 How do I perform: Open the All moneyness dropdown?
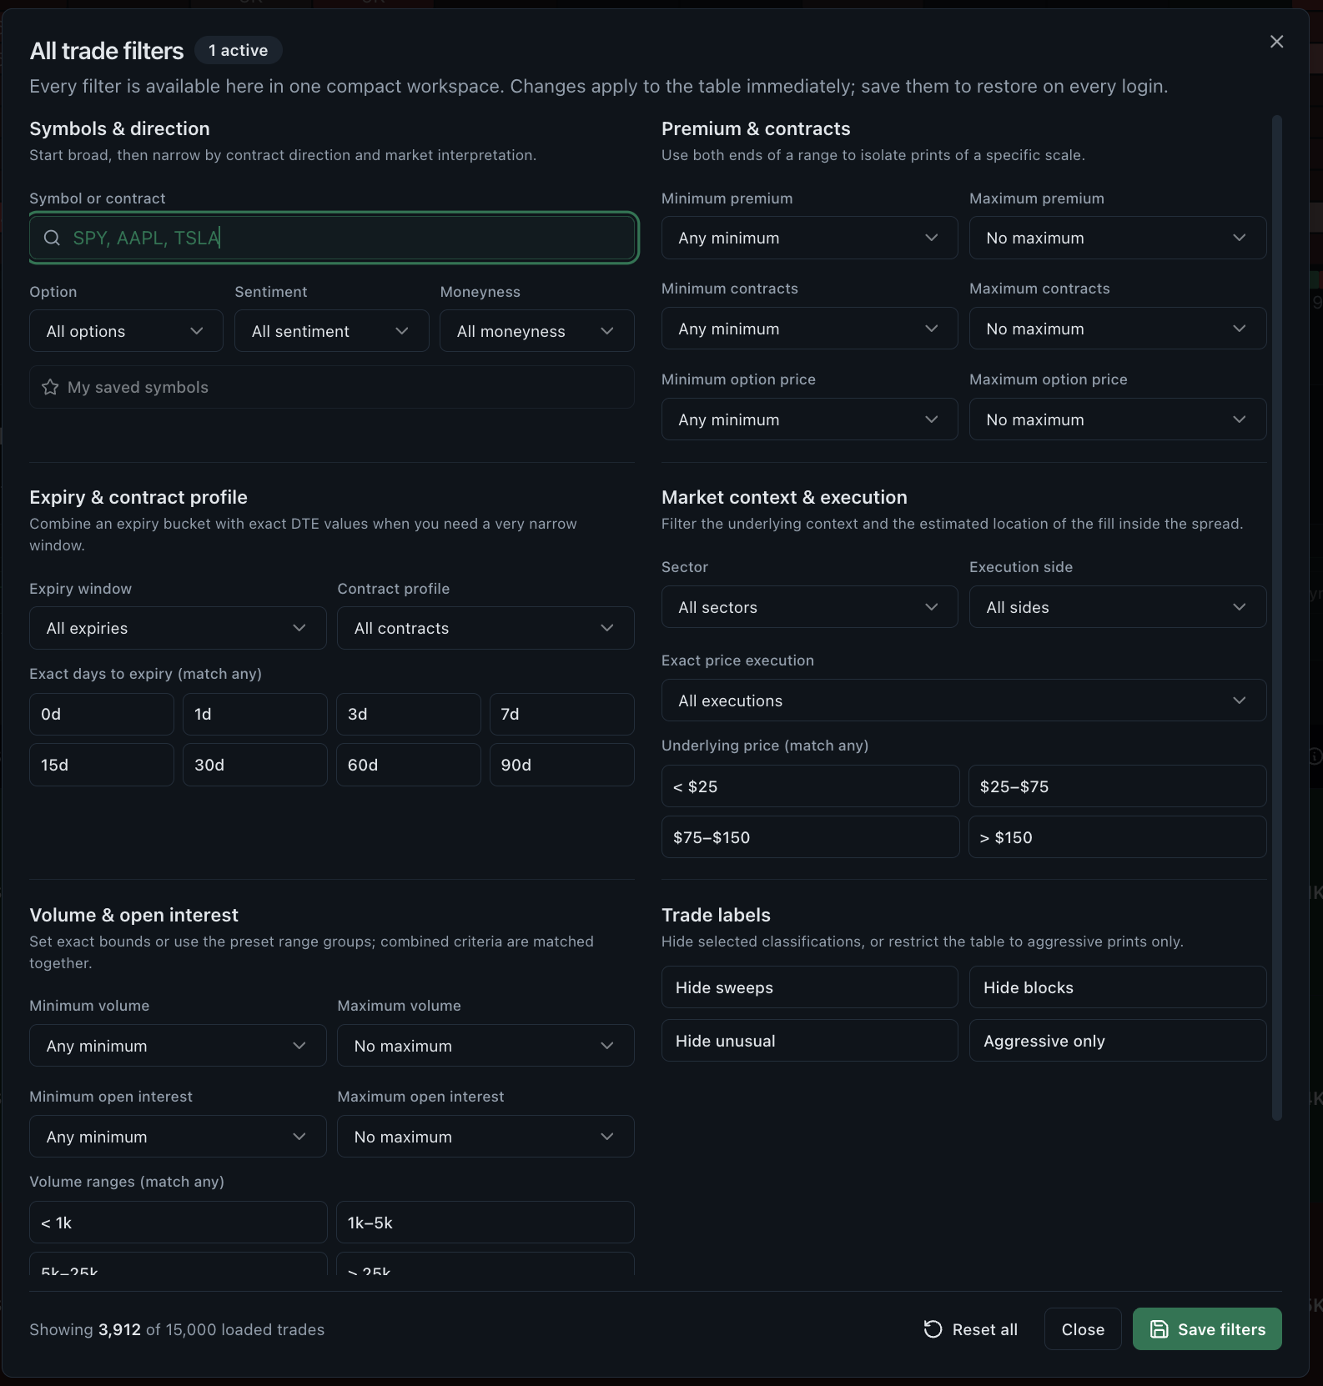pos(537,331)
